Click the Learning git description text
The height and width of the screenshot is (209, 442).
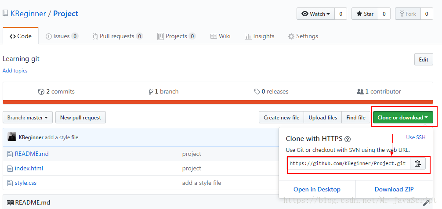pos(21,59)
